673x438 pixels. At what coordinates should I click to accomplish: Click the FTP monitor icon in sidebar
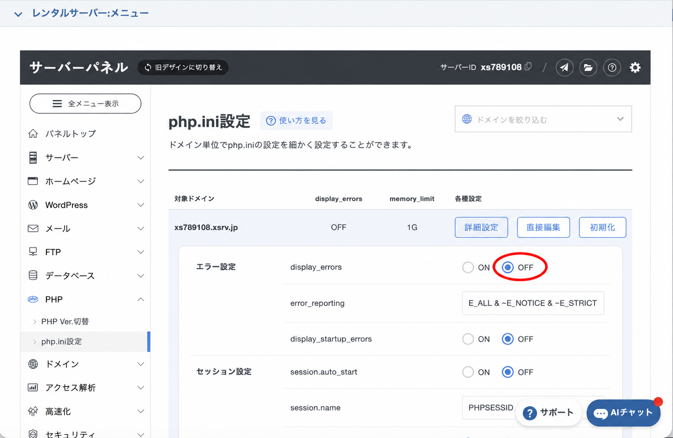pyautogui.click(x=33, y=252)
